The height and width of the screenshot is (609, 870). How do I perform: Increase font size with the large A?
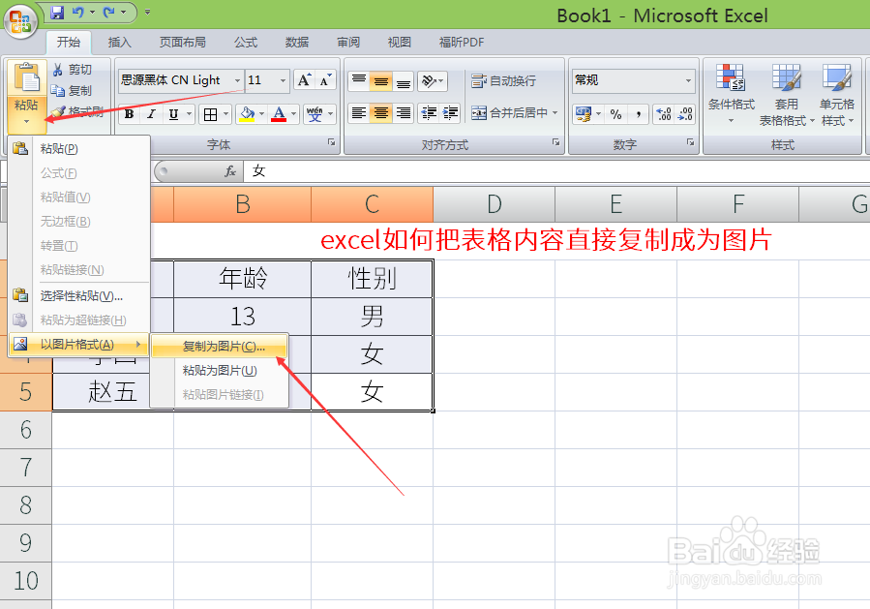(304, 80)
